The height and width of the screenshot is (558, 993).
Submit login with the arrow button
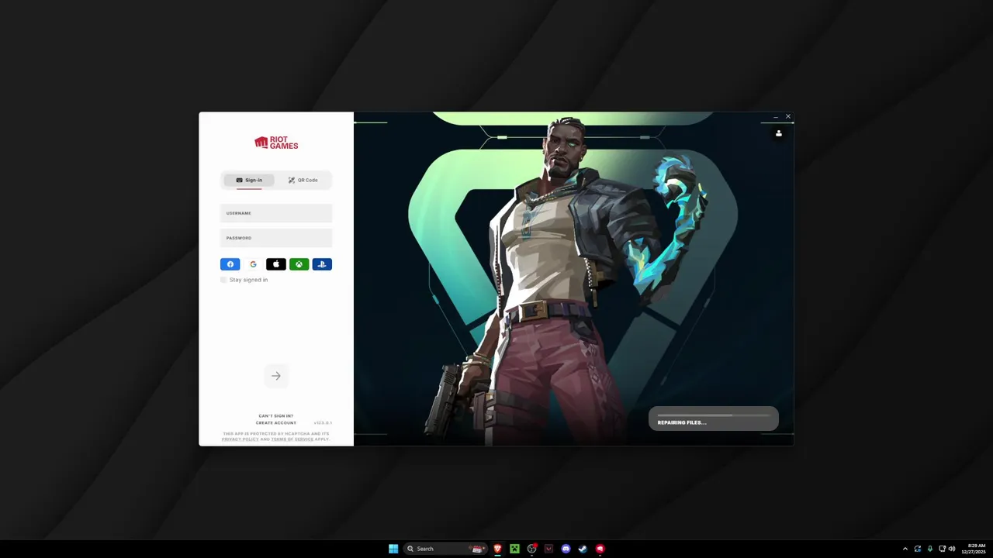click(x=276, y=376)
